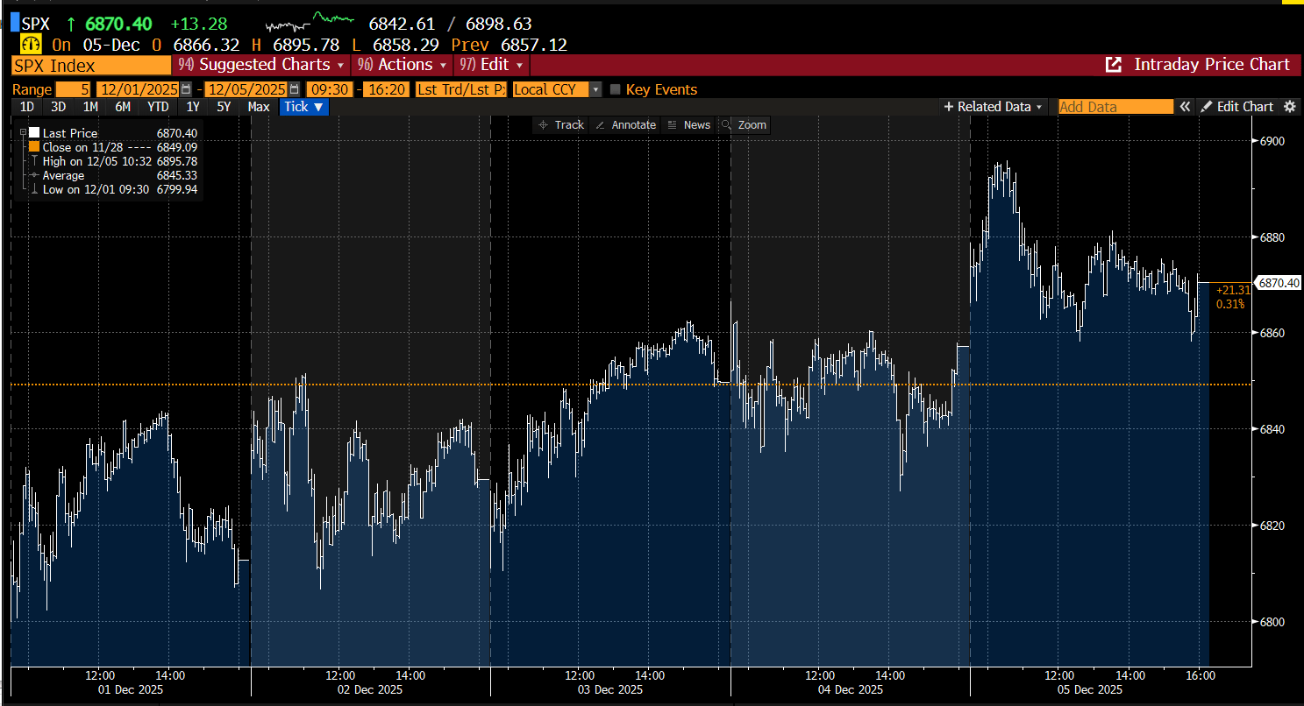Click the 02 Dec 2025 date label

click(x=370, y=690)
